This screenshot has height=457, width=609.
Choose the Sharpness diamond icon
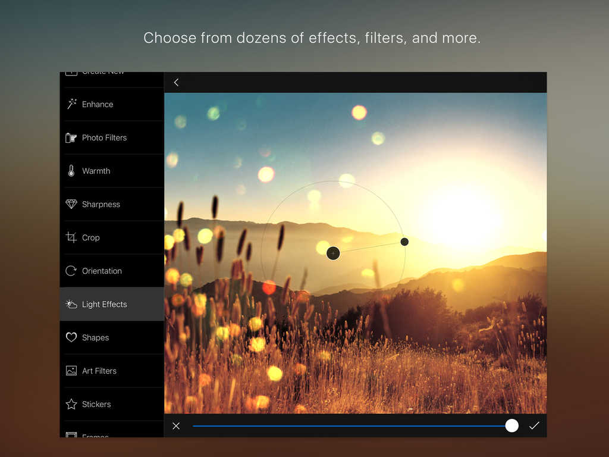point(71,204)
